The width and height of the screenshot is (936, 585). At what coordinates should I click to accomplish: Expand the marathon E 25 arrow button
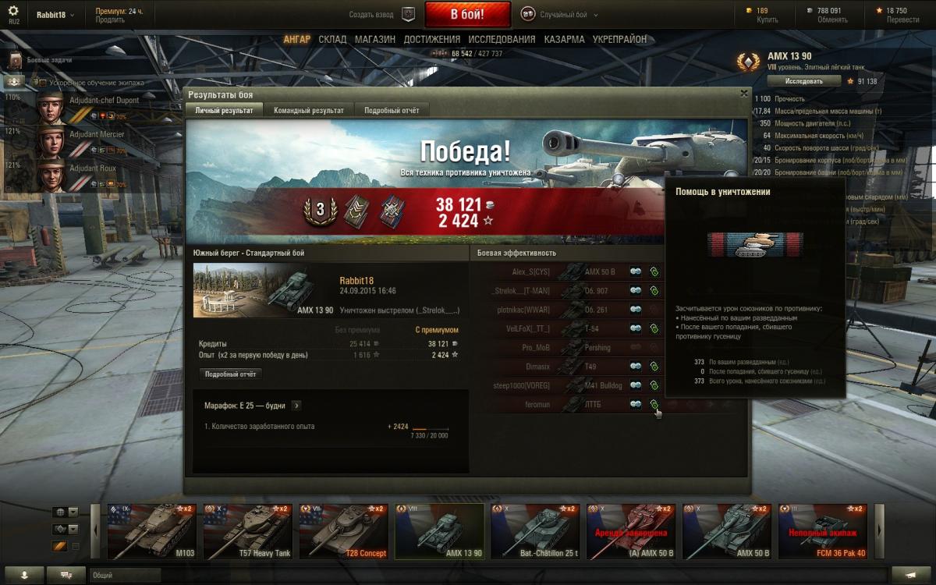[296, 406]
